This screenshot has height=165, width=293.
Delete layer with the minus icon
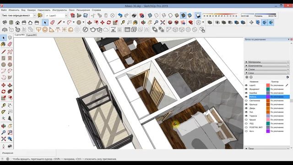coord(251,77)
